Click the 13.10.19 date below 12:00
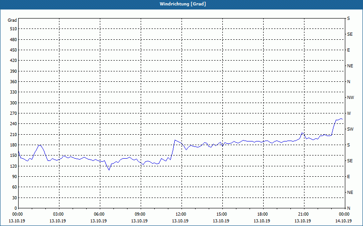363x226 pixels. point(180,221)
